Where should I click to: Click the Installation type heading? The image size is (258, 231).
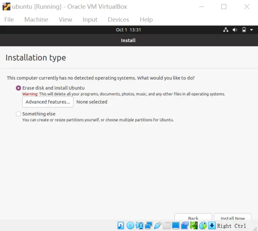(x=36, y=58)
